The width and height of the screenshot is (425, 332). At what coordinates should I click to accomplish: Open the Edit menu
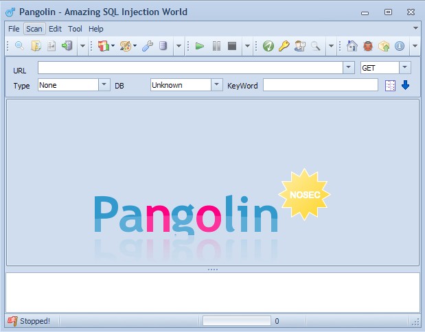tap(55, 29)
